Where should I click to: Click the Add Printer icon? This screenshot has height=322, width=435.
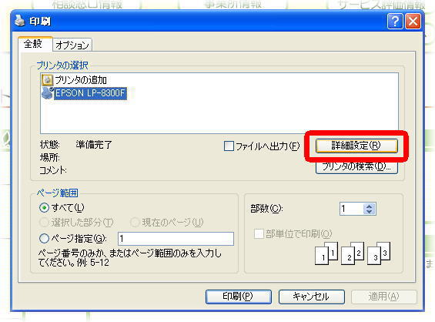click(x=47, y=80)
